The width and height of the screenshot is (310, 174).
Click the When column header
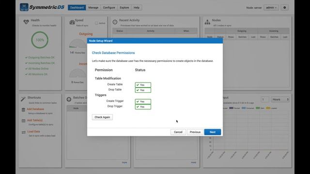(186, 31)
